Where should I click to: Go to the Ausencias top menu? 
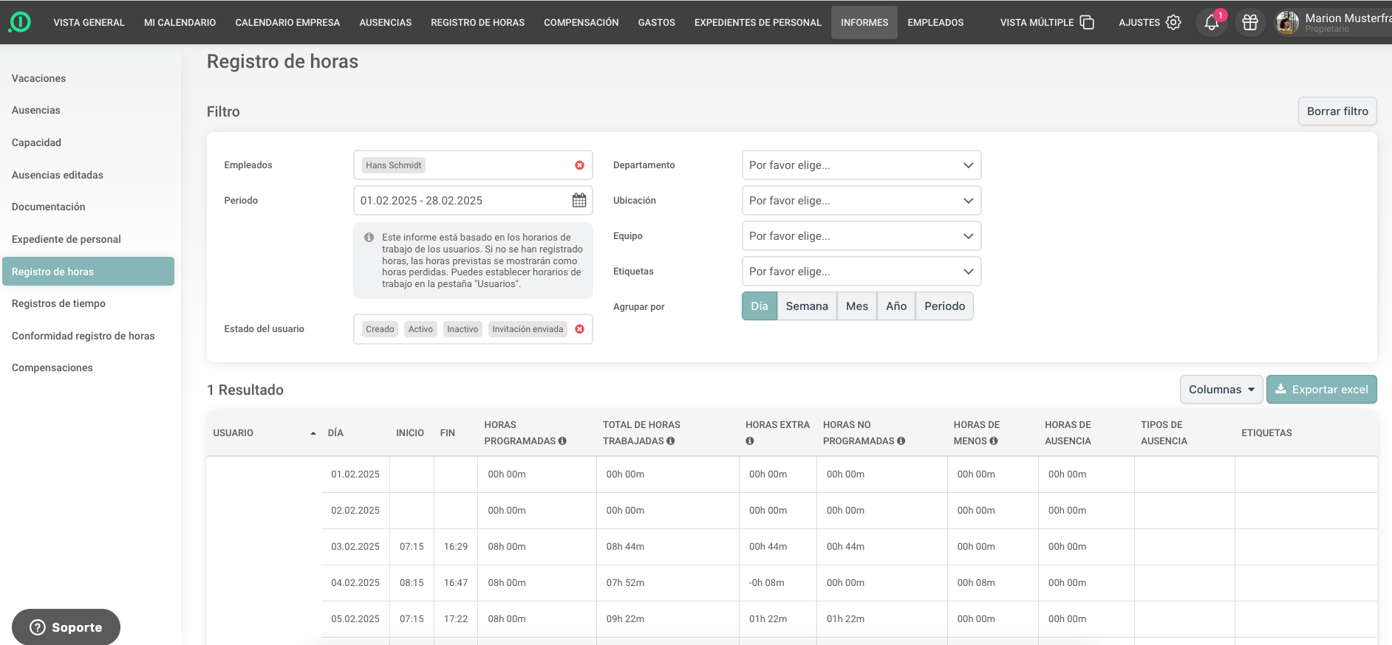point(385,23)
